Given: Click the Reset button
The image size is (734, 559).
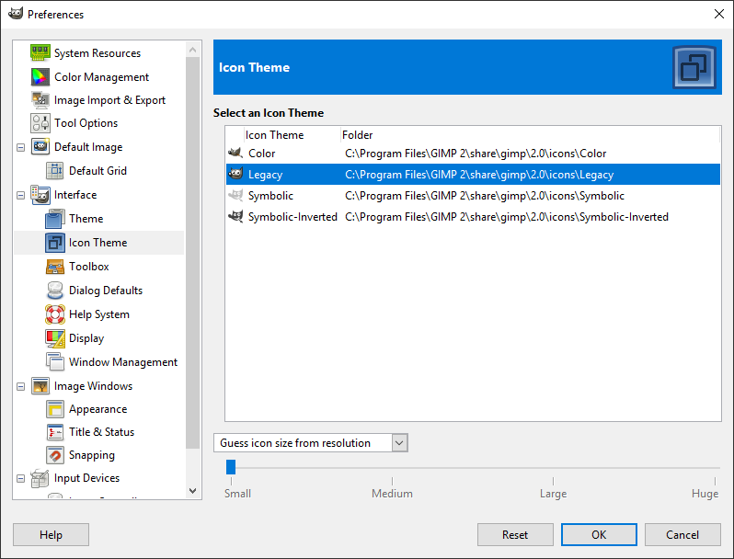Looking at the screenshot, I should click(515, 535).
